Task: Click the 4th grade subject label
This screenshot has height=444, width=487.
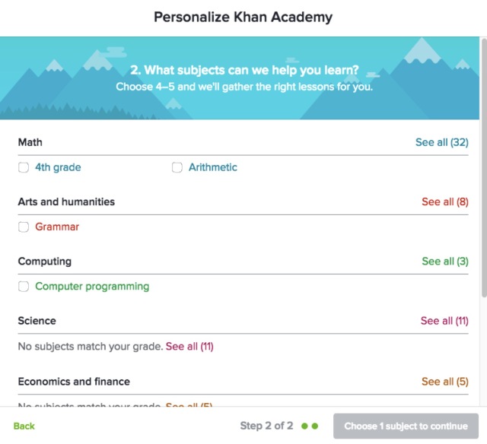Action: [58, 167]
